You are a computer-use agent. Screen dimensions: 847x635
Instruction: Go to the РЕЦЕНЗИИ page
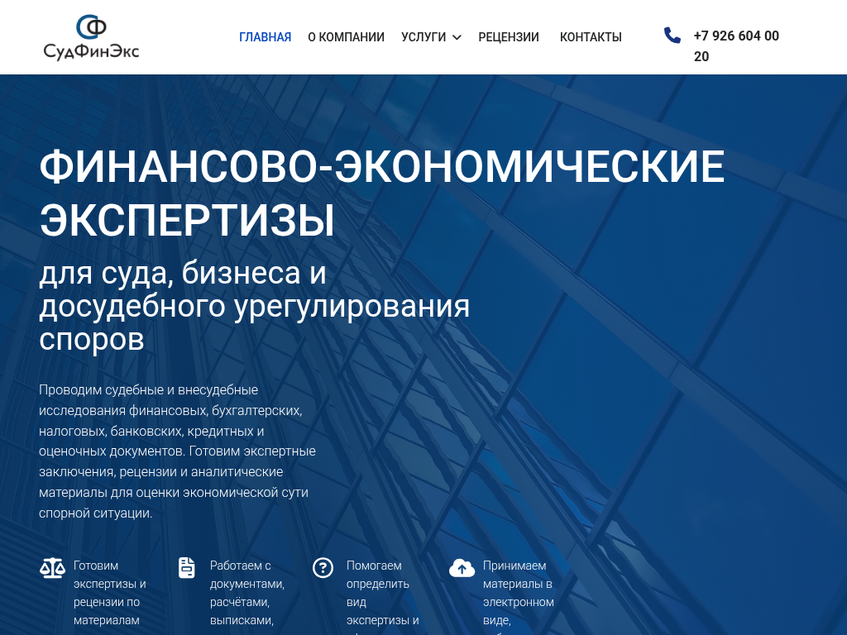point(509,37)
